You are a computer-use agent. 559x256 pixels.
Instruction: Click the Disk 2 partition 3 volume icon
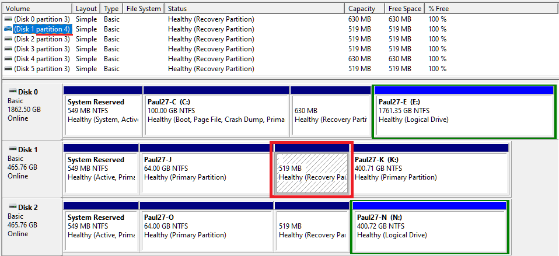tap(8, 39)
